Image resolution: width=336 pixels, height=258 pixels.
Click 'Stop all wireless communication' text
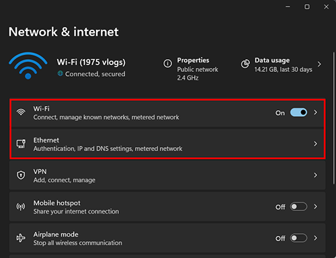click(78, 243)
